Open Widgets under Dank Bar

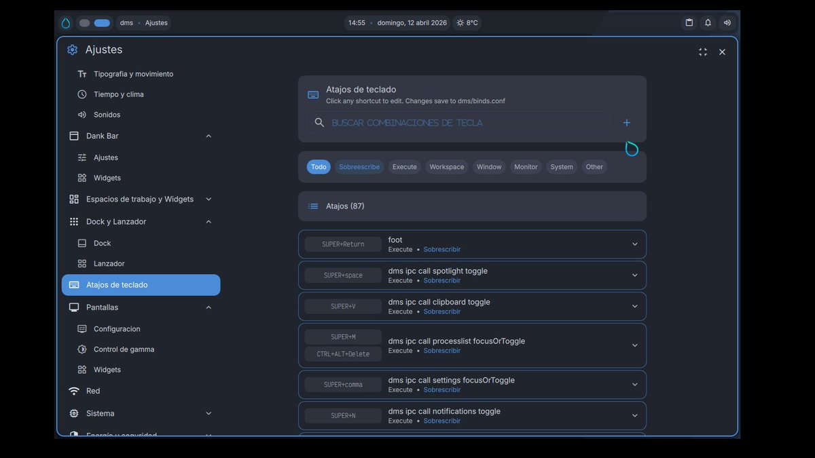click(107, 178)
